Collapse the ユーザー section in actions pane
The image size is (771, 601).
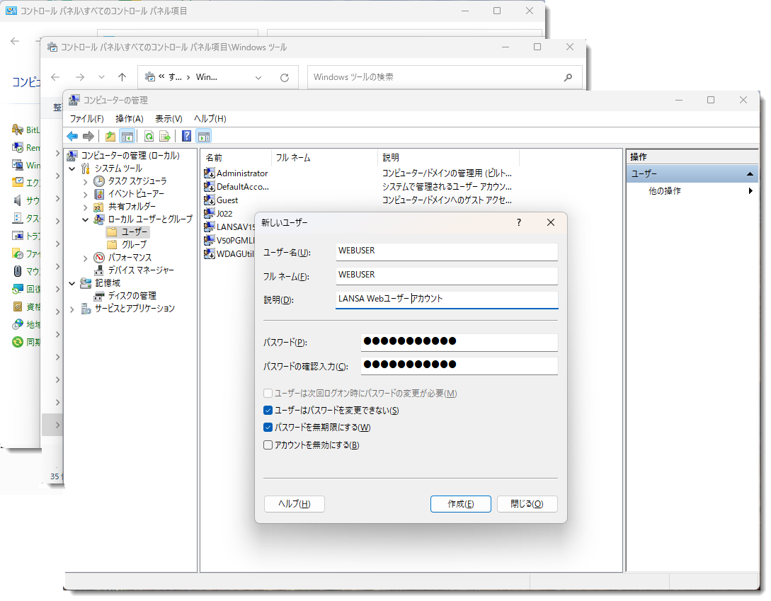[750, 173]
